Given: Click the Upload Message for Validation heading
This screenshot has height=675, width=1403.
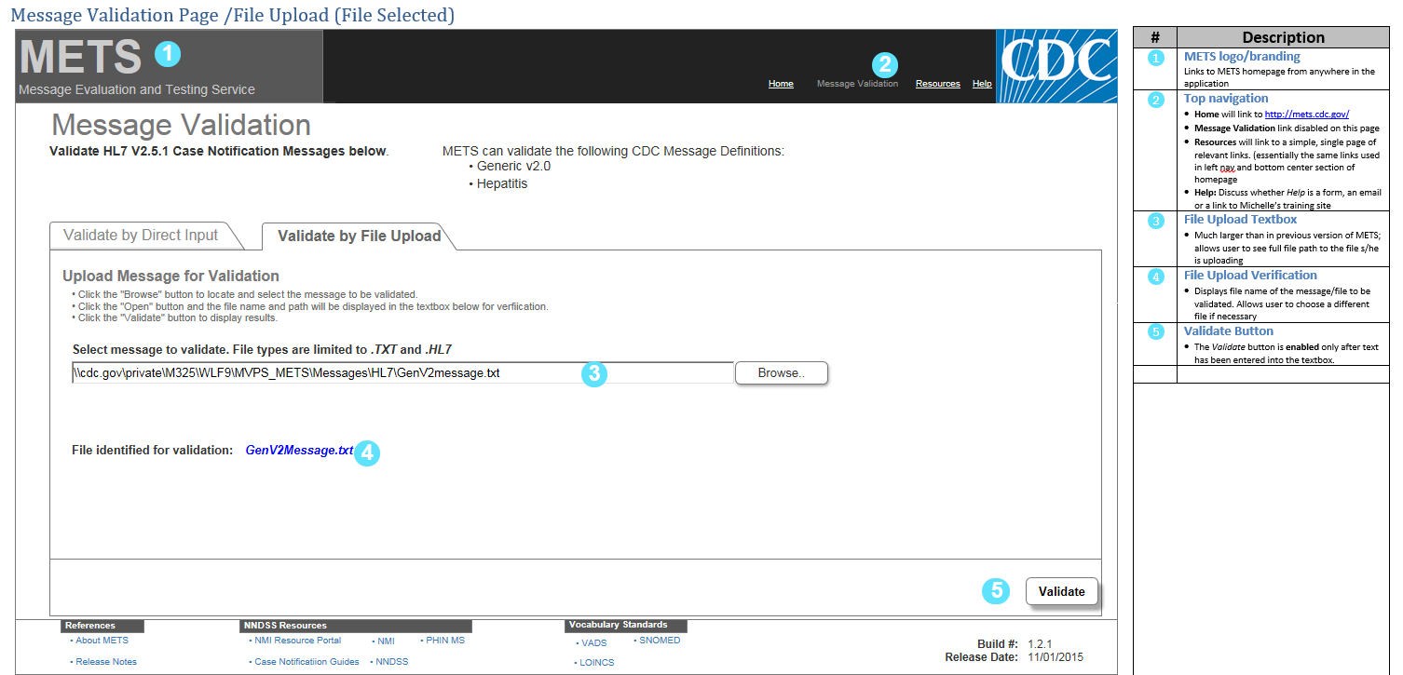Looking at the screenshot, I should [170, 277].
